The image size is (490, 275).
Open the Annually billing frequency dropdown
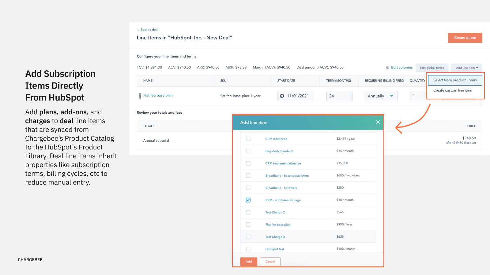click(x=381, y=96)
